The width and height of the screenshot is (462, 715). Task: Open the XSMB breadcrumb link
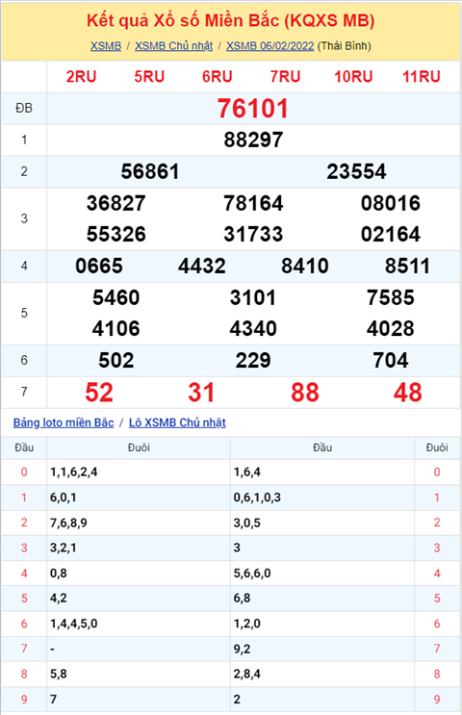coord(106,46)
